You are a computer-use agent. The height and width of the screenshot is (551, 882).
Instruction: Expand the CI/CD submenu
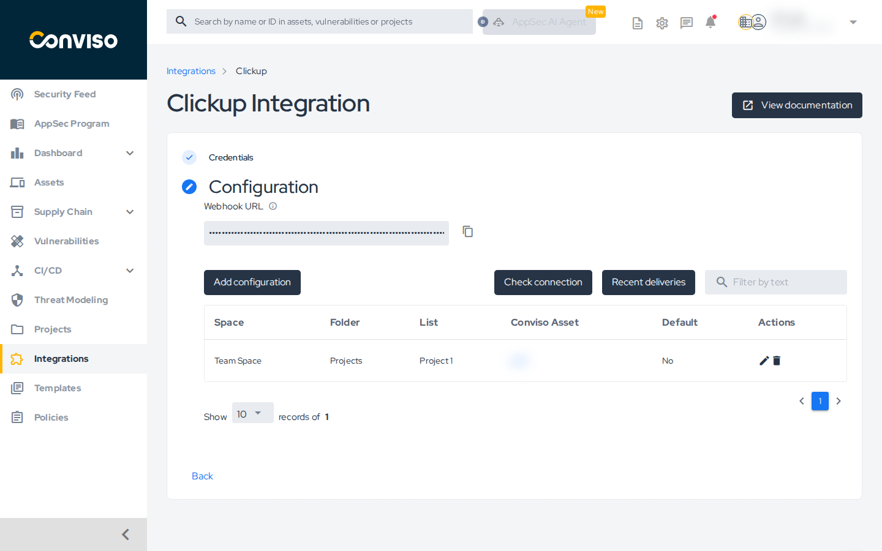point(130,271)
